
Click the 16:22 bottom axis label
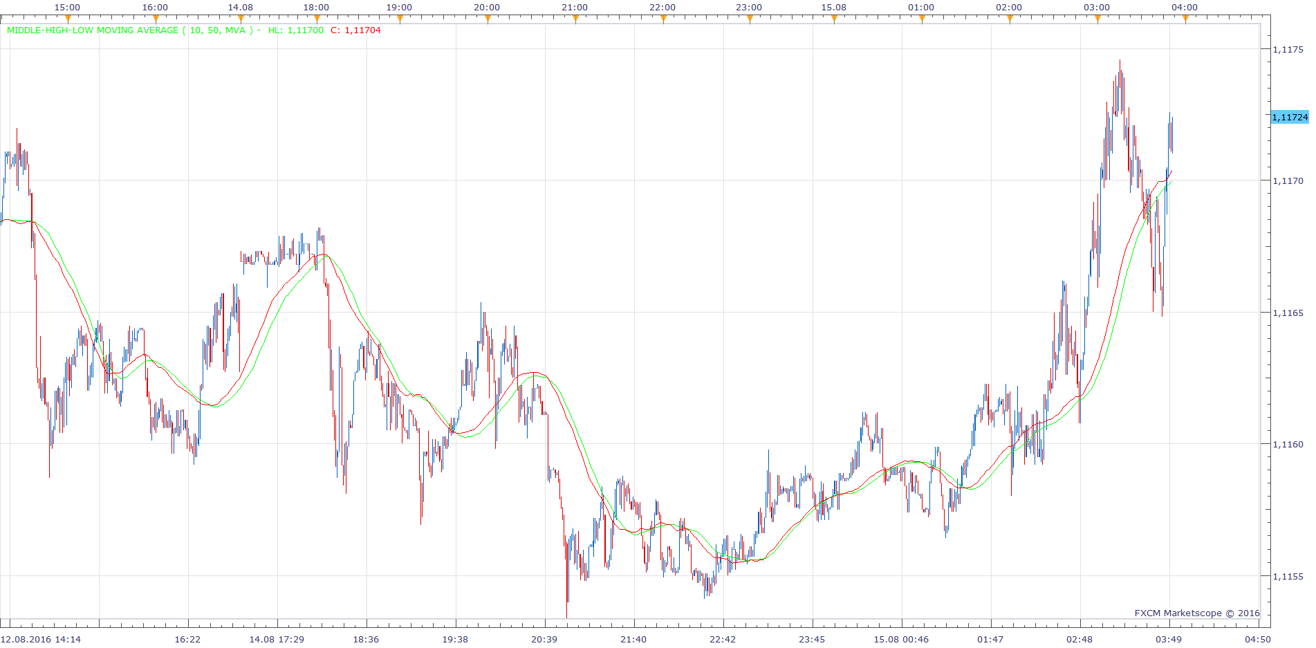tap(187, 639)
